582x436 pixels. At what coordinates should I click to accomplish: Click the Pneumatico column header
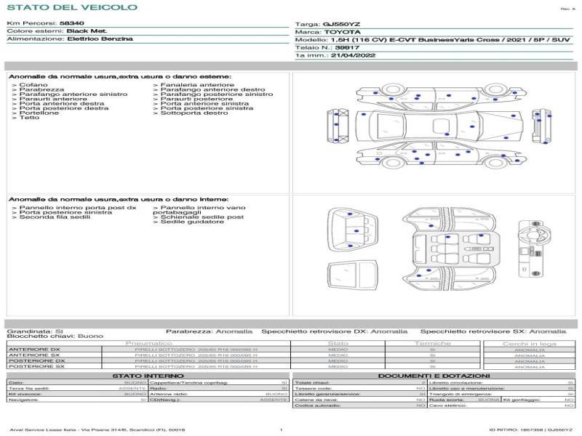[149, 343]
